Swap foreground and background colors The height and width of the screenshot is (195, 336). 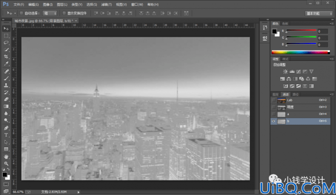8,169
